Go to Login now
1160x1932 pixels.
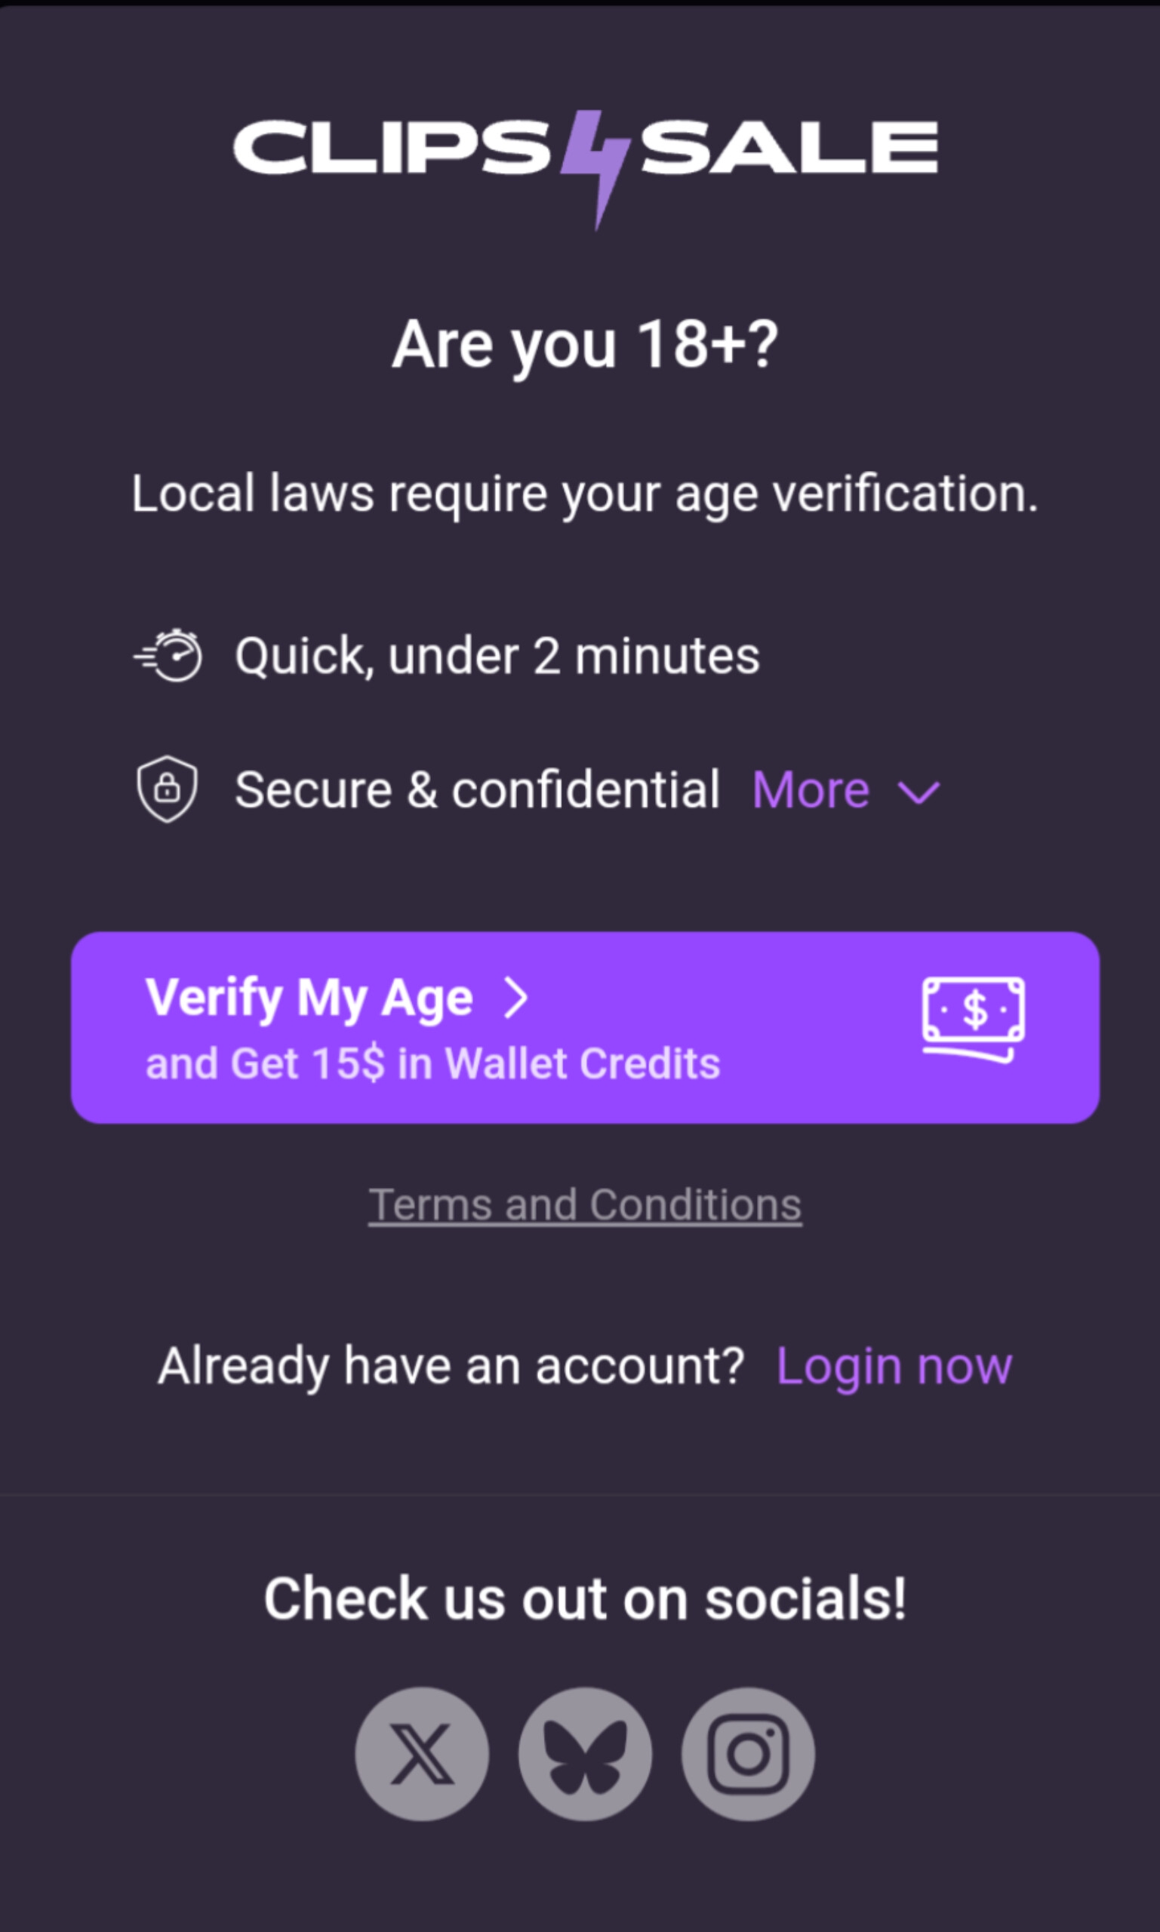coord(894,1366)
